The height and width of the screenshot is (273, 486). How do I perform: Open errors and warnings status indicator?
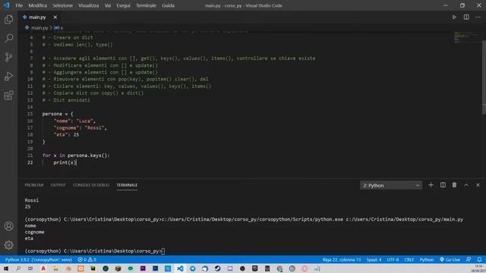87,259
